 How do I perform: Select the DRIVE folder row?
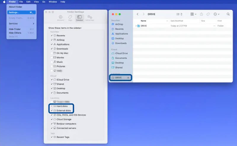(x=183, y=26)
